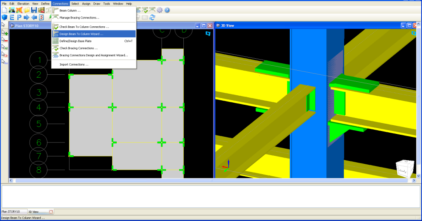422x221 pixels.
Task: Switch to the 3D View tab
Action: [33, 212]
